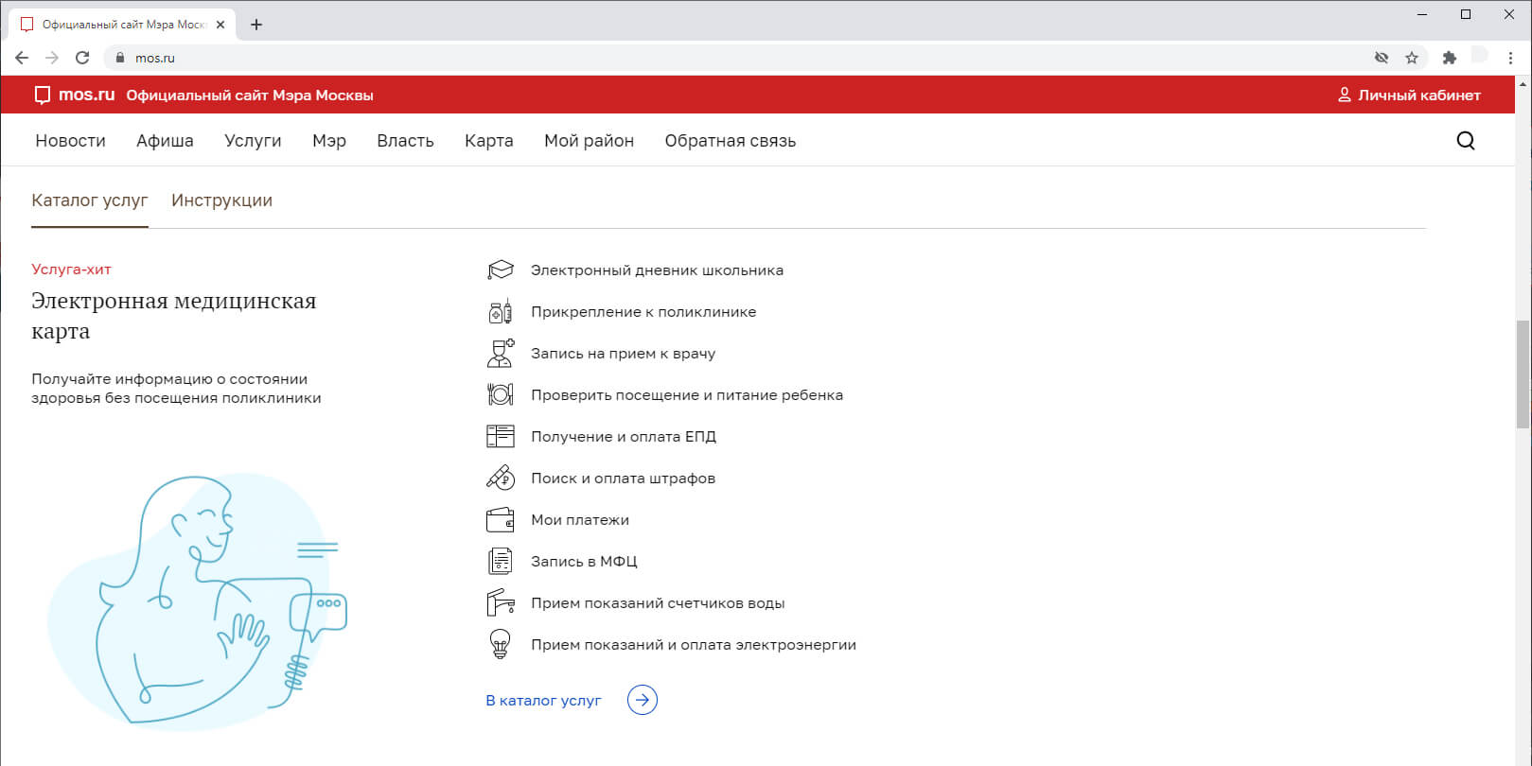Click the circled arrow next to В каталог услуг
The width and height of the screenshot is (1532, 766).
pos(642,701)
